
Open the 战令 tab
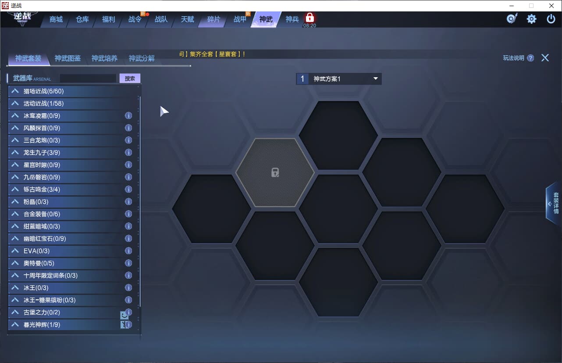pos(135,19)
